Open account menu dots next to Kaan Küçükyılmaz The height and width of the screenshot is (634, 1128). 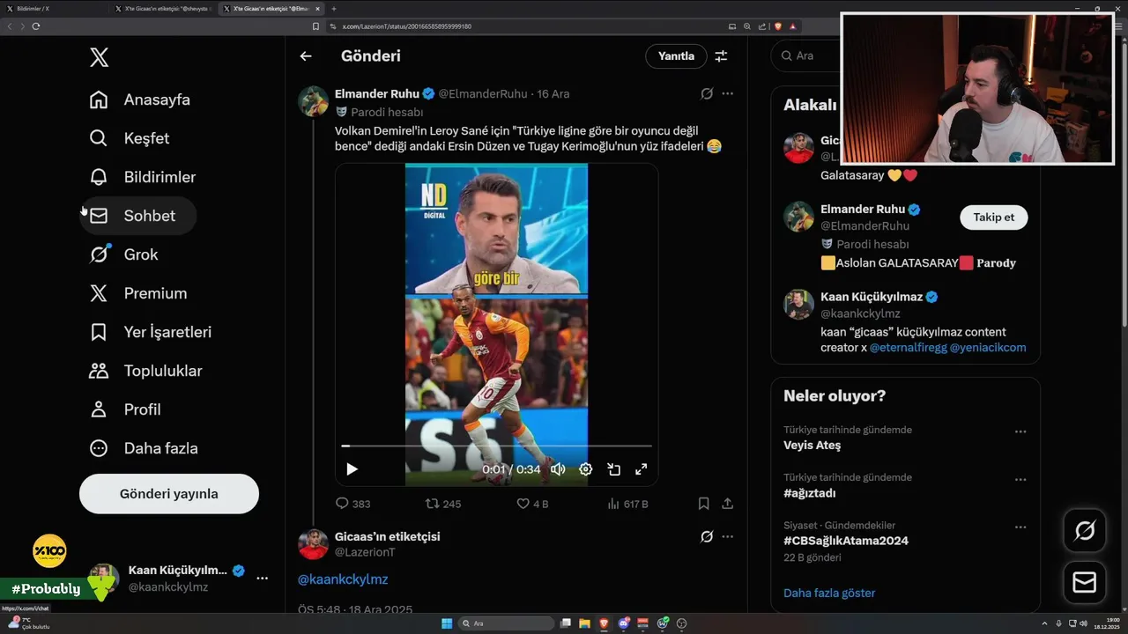[x=262, y=578]
